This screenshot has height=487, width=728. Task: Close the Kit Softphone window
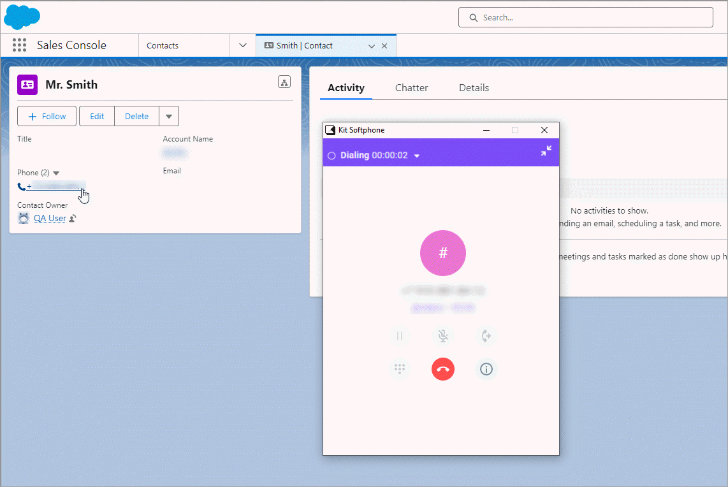[x=544, y=130]
